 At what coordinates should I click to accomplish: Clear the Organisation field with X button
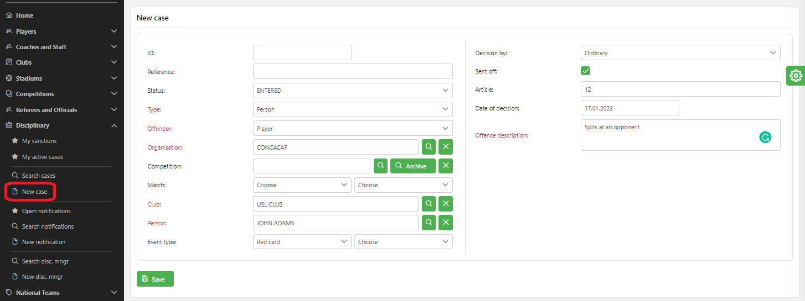pyautogui.click(x=446, y=147)
